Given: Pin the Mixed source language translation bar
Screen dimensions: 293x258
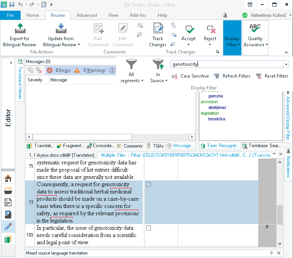Looking at the screenshot, I should click(271, 253).
